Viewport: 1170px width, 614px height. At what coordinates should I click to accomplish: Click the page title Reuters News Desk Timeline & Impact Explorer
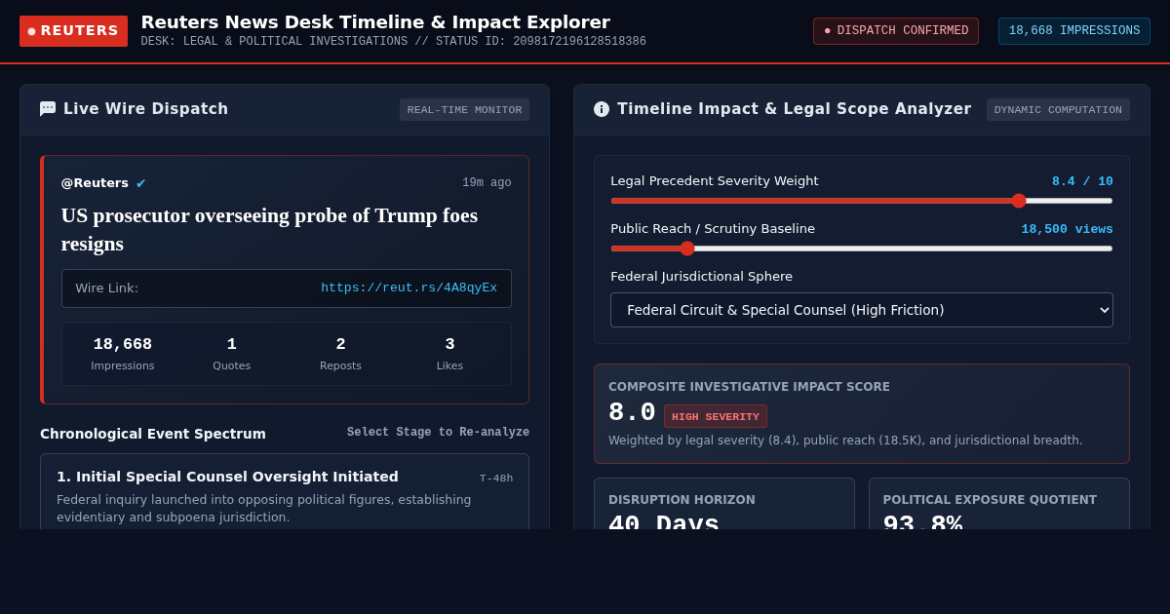pyautogui.click(x=375, y=21)
